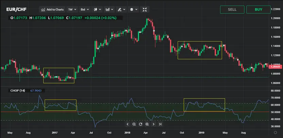Screen dimensions: 283x138
Task: Zoom out the chart
Action: 134,124
